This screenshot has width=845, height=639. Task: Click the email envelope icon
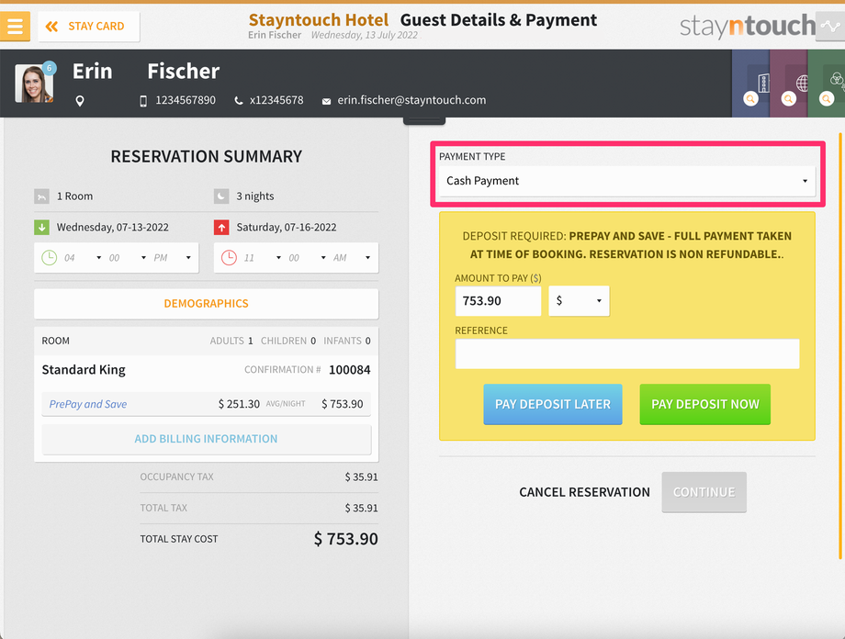(x=326, y=101)
